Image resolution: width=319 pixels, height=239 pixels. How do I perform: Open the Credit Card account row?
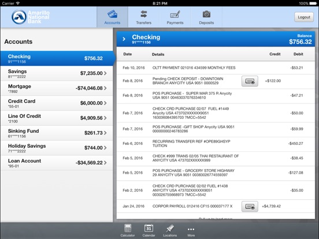[x=57, y=103]
